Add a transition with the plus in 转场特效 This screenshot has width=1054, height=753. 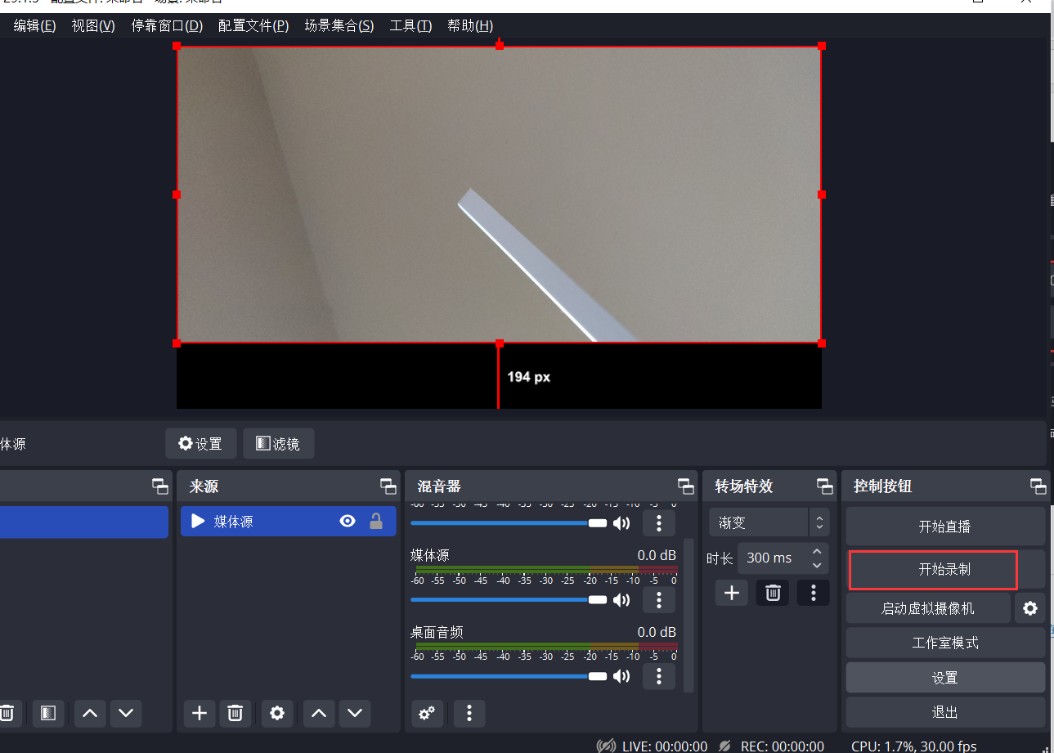tap(732, 593)
